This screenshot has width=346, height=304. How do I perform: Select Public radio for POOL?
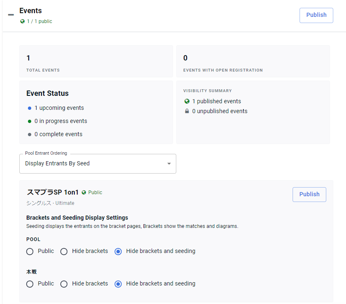(x=30, y=251)
